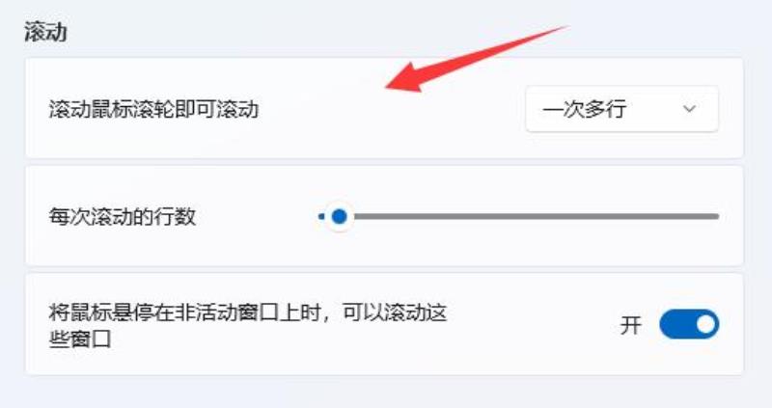
Task: Click the short blue filled part of the slider
Action: point(321,216)
